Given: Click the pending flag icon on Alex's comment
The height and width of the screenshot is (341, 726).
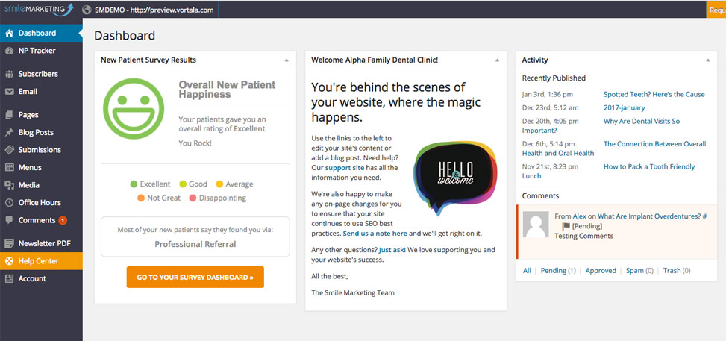Looking at the screenshot, I should click(566, 226).
